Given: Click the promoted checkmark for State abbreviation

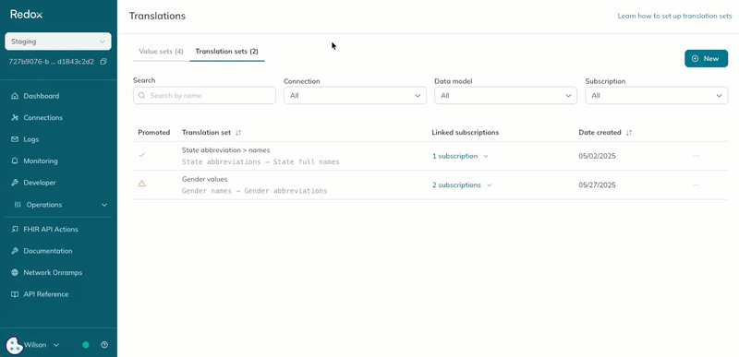Looking at the screenshot, I should 142,154.
